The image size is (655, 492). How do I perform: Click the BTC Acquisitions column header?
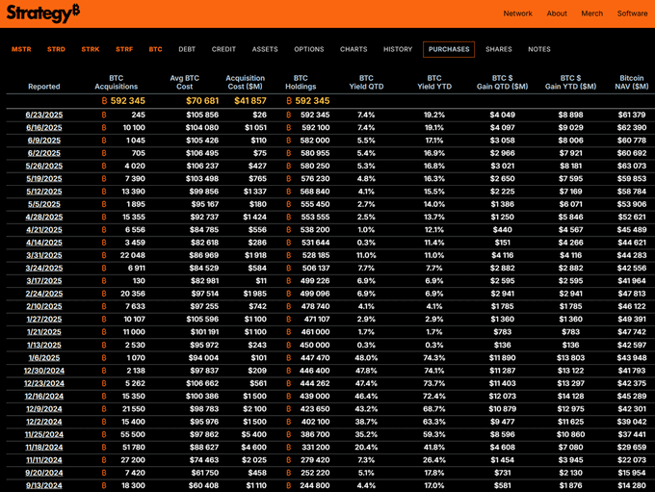pos(117,82)
